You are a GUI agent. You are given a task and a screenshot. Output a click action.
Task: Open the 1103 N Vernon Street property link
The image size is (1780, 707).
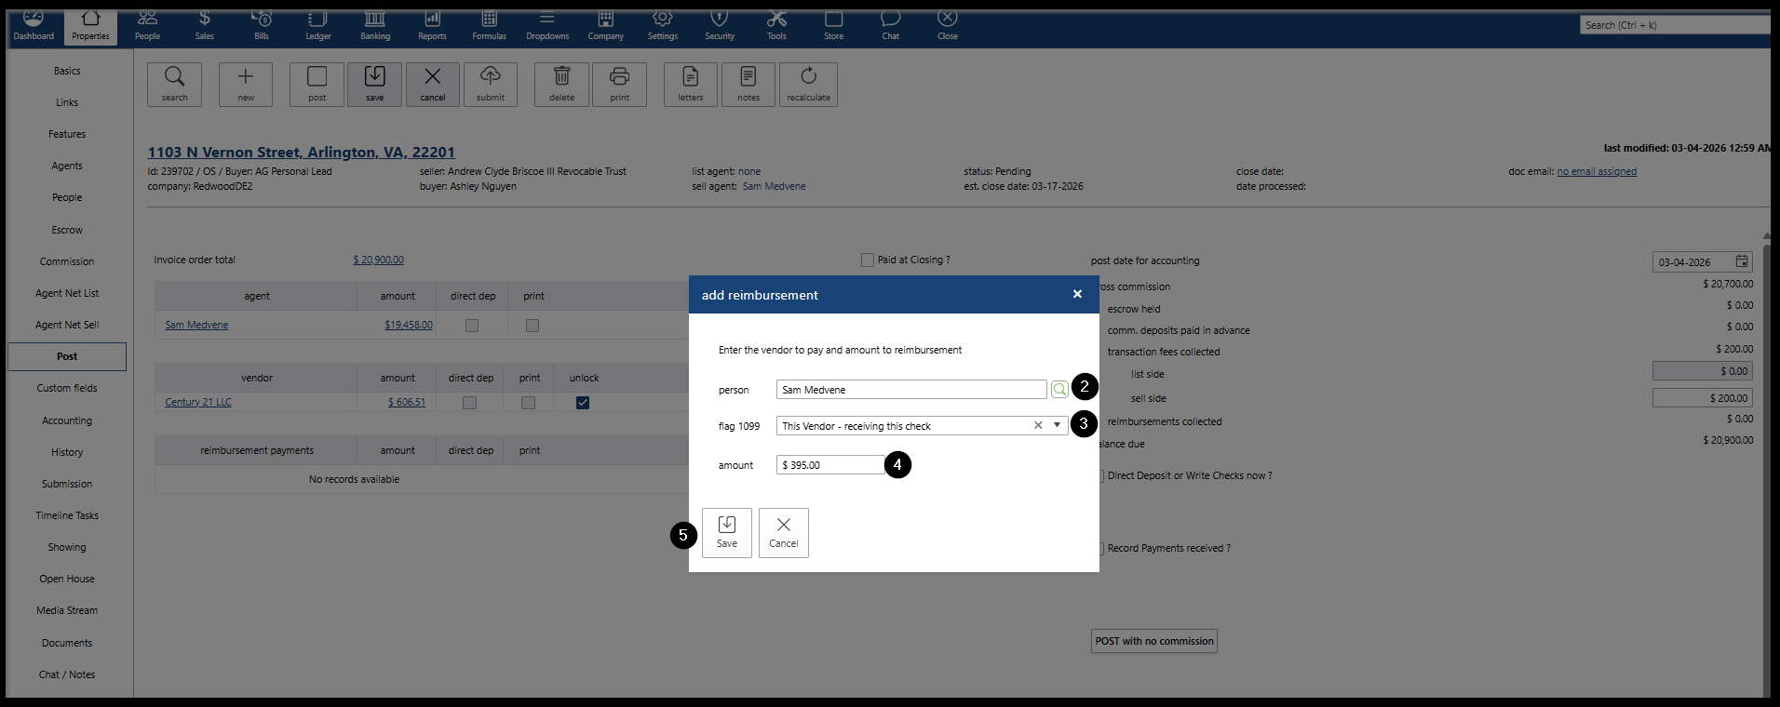pyautogui.click(x=301, y=153)
